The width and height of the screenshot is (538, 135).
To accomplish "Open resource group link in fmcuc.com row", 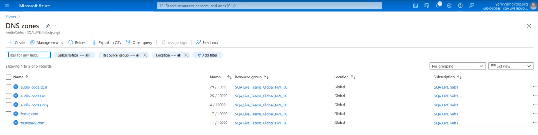I will (261, 114).
